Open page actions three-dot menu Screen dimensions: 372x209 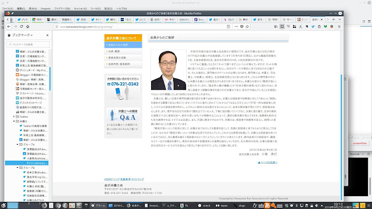(x=236, y=27)
